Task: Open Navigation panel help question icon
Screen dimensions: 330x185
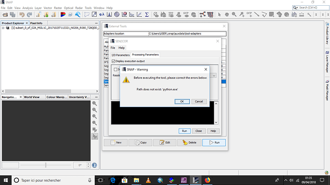Action: (x=95, y=165)
